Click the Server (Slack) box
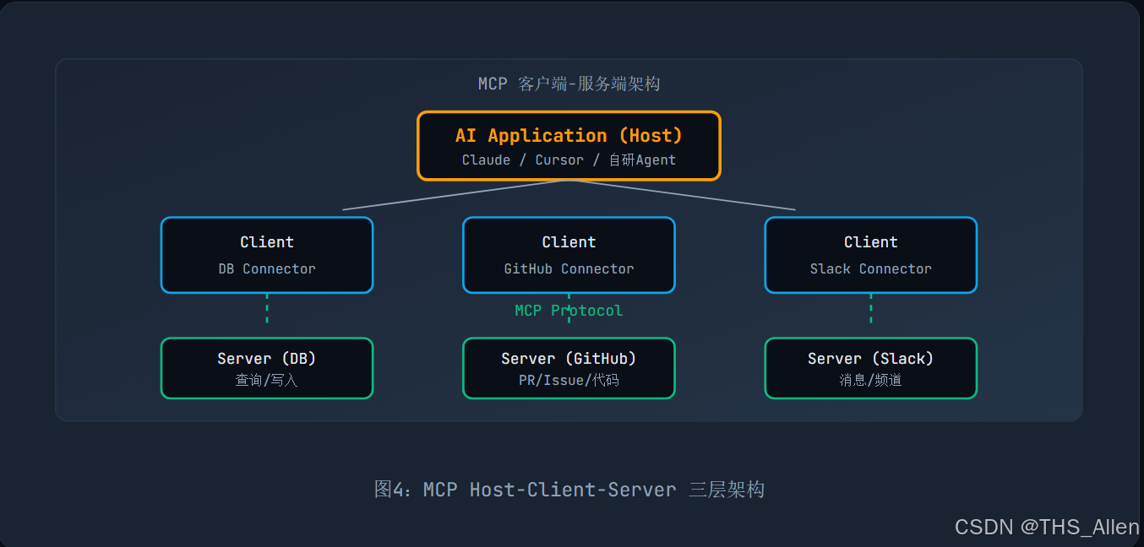The width and height of the screenshot is (1144, 547). 871,368
